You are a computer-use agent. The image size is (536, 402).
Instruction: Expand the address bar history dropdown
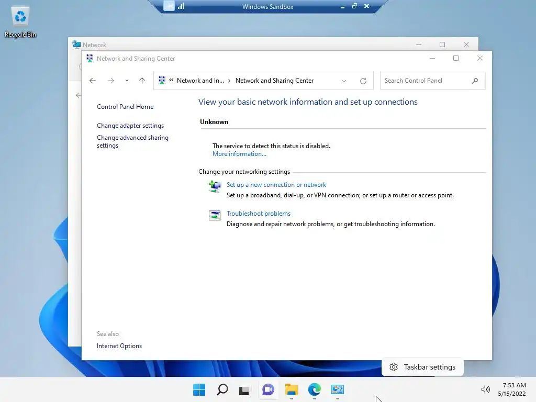344,81
